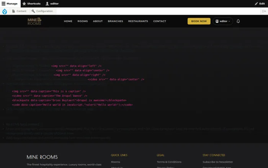Screen dimensions: 268x168
Task: Open BRANCHES nav item
Action: (x=115, y=21)
